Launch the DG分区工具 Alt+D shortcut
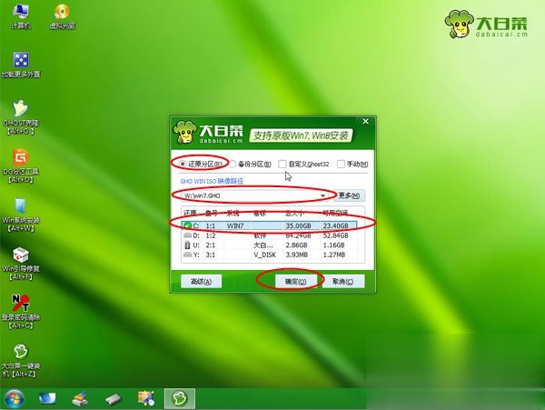Screen dimensions: 545x410 pyautogui.click(x=21, y=166)
